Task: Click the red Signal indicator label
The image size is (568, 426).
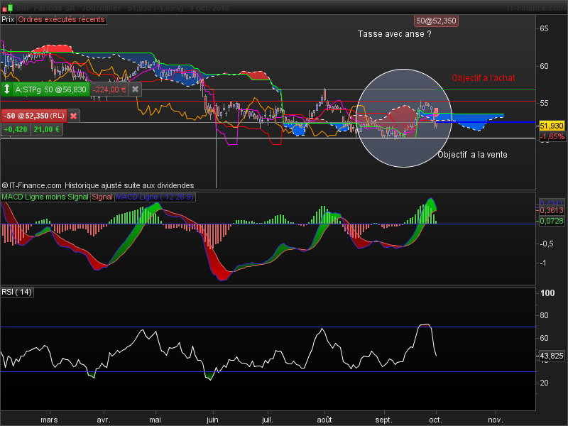Action: point(102,197)
